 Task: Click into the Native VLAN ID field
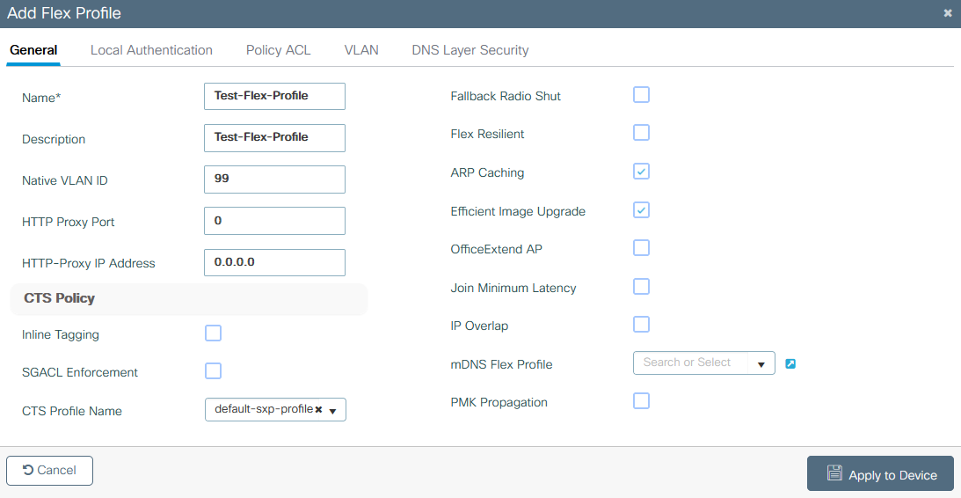(x=274, y=179)
